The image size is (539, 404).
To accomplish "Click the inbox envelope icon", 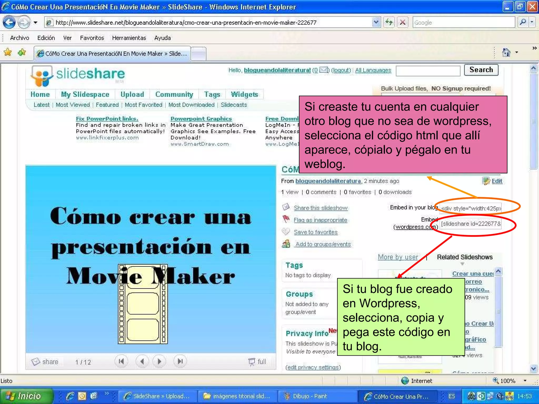I will (x=323, y=70).
